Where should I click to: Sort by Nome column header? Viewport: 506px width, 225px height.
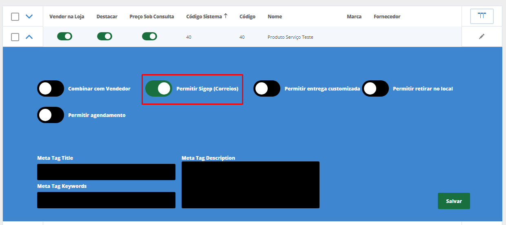tap(275, 17)
